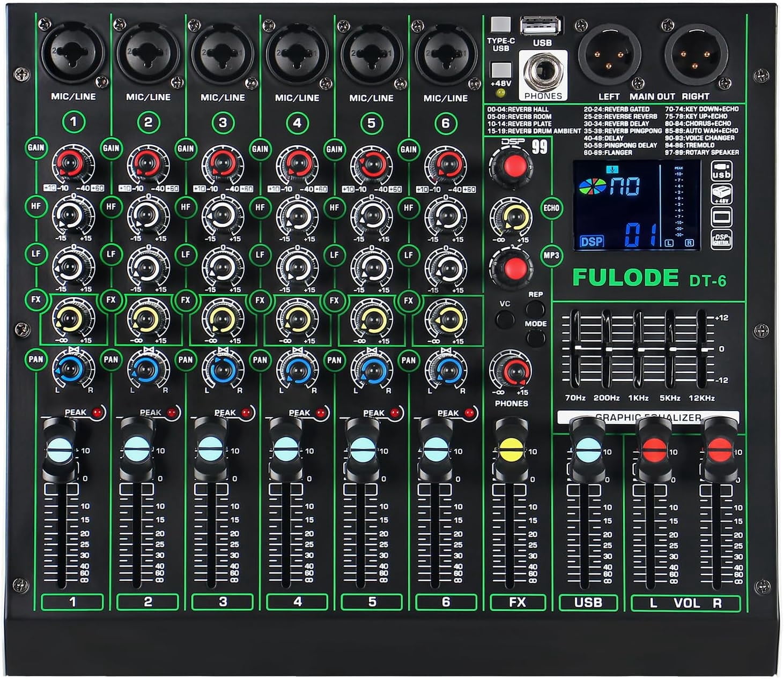Click the 'FULODE' brand text
The width and height of the screenshot is (784, 679).
point(625,278)
